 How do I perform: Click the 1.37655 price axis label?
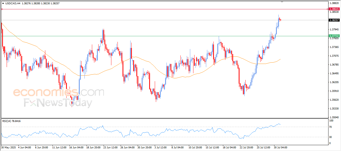pyautogui.click(x=334, y=38)
